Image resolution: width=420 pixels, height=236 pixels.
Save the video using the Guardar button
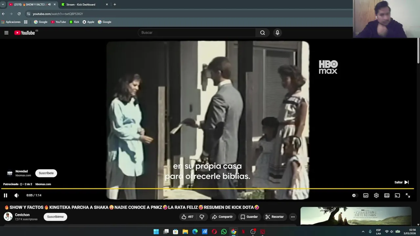coord(249,217)
